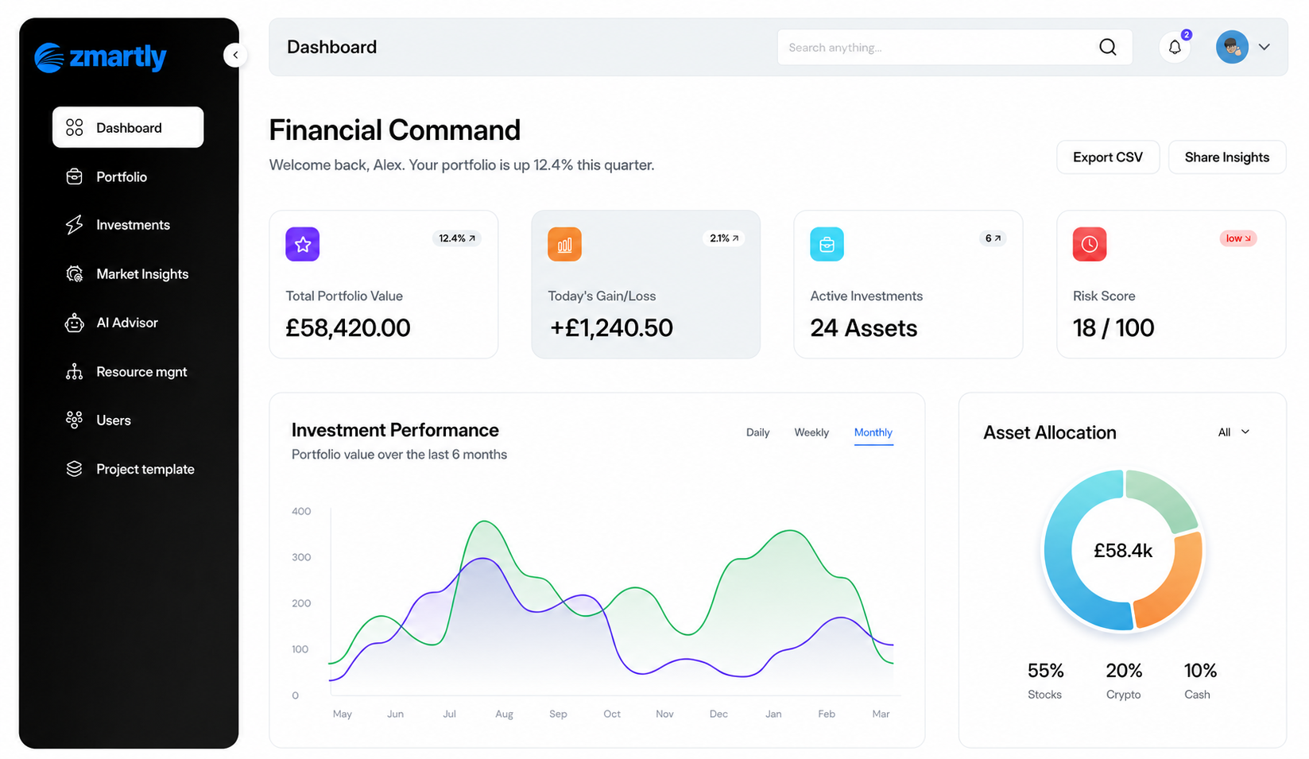The width and height of the screenshot is (1309, 759).
Task: Click the search magnifier icon
Action: point(1108,48)
